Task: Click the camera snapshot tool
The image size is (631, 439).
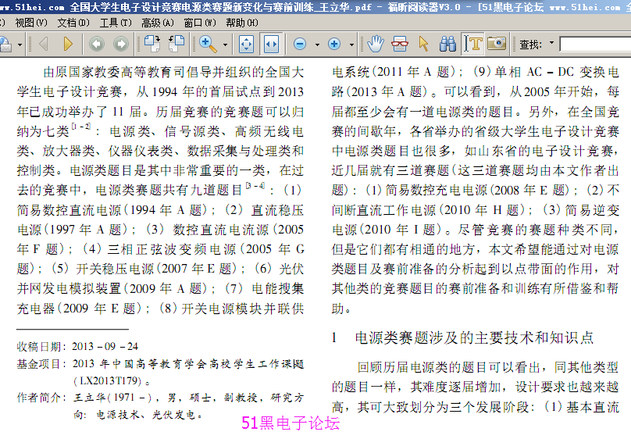Action: coord(497,43)
